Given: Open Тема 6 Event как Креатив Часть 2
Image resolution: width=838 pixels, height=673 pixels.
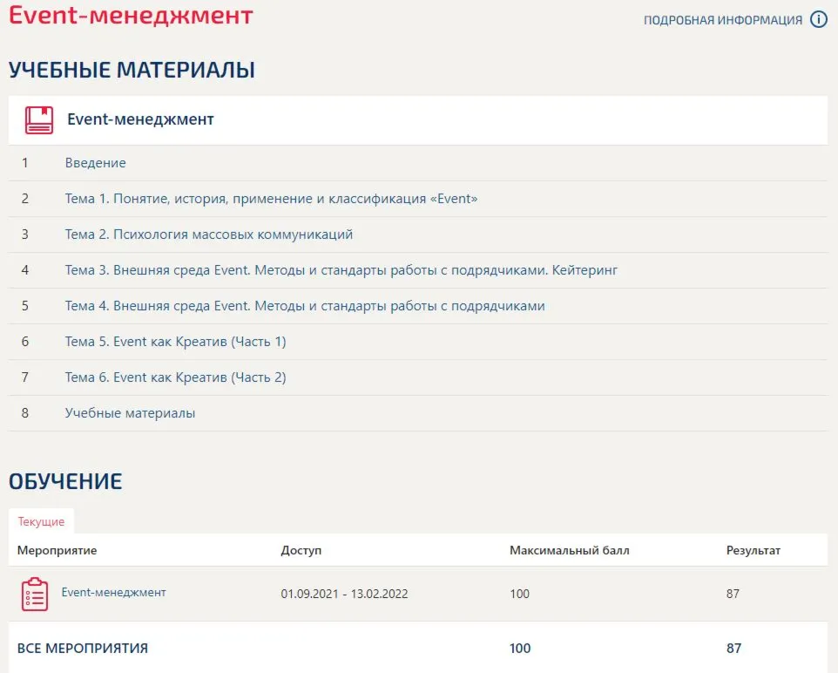Looking at the screenshot, I should point(175,377).
